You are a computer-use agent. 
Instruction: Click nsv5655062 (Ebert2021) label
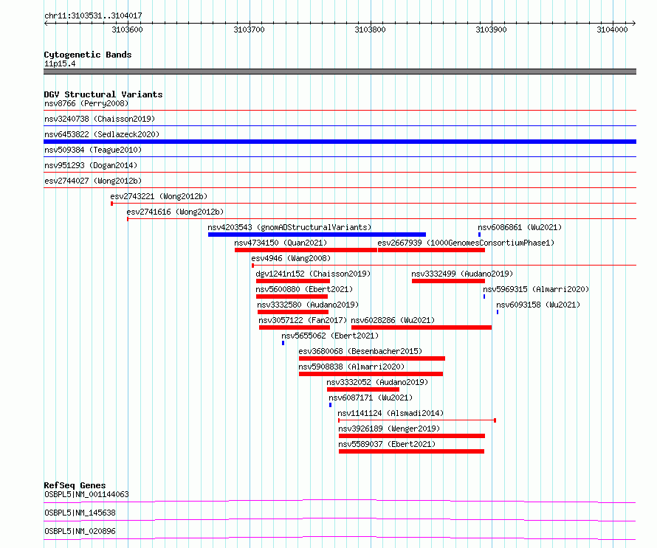[x=330, y=336]
